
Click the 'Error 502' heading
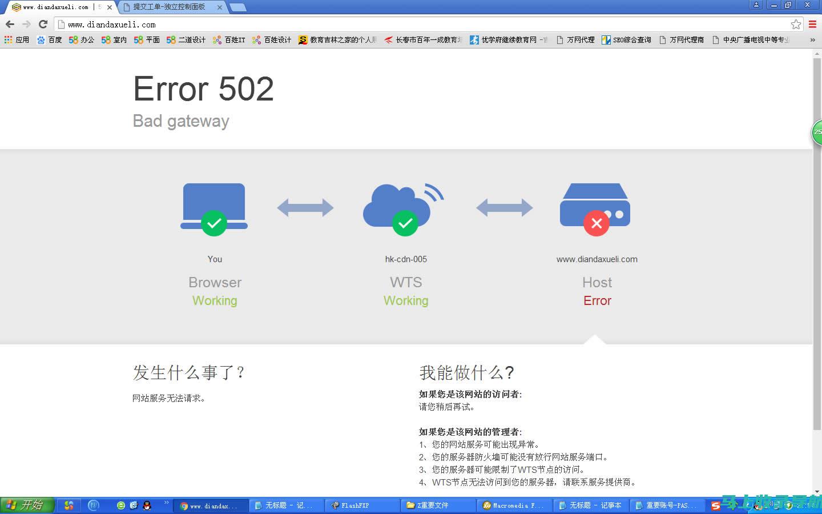point(203,89)
